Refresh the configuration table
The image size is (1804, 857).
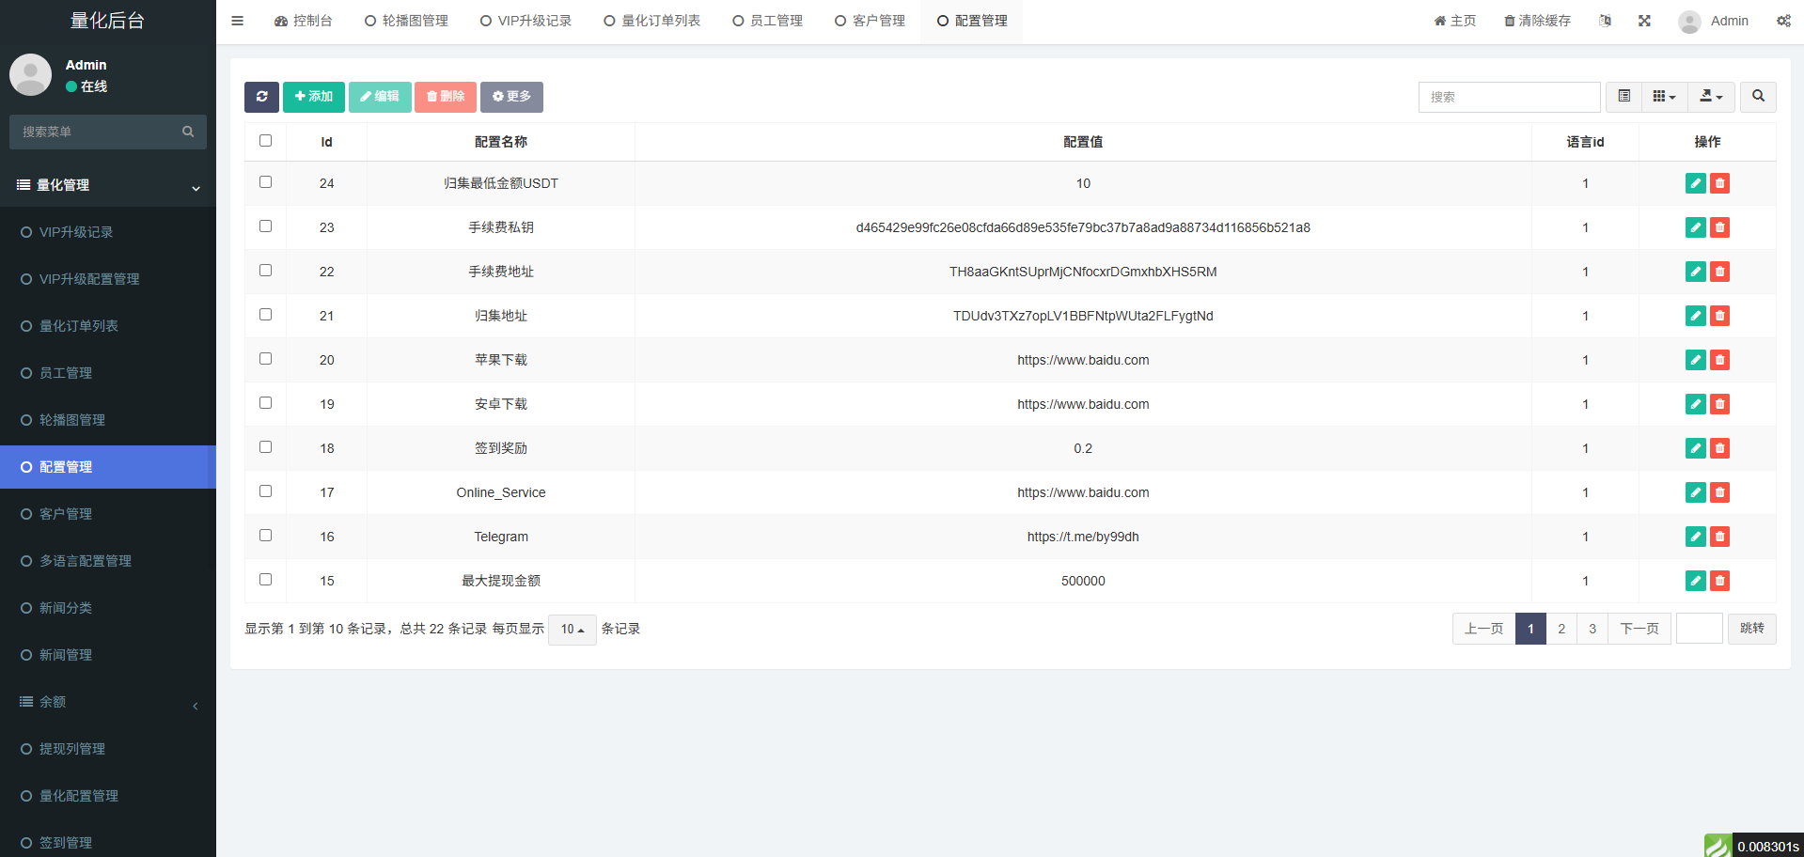261,97
